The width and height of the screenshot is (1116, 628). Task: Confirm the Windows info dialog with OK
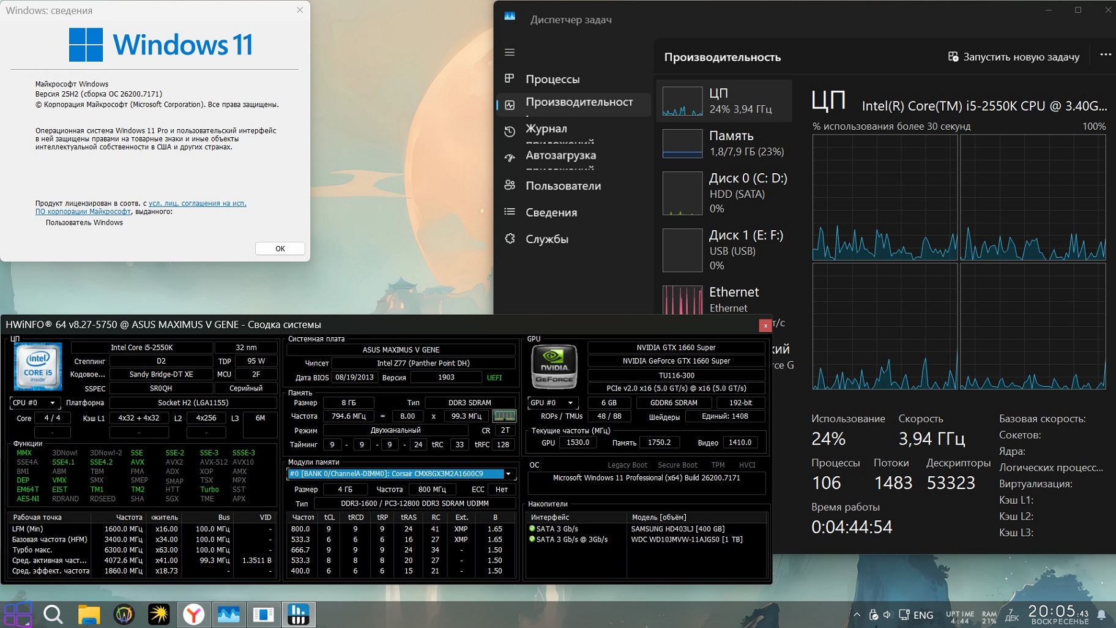tap(280, 249)
